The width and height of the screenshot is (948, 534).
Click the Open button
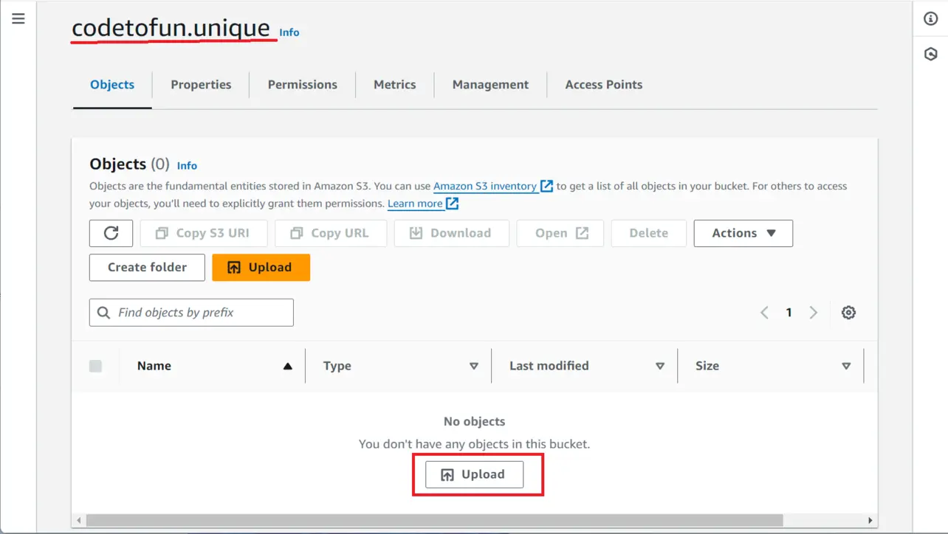tap(560, 233)
